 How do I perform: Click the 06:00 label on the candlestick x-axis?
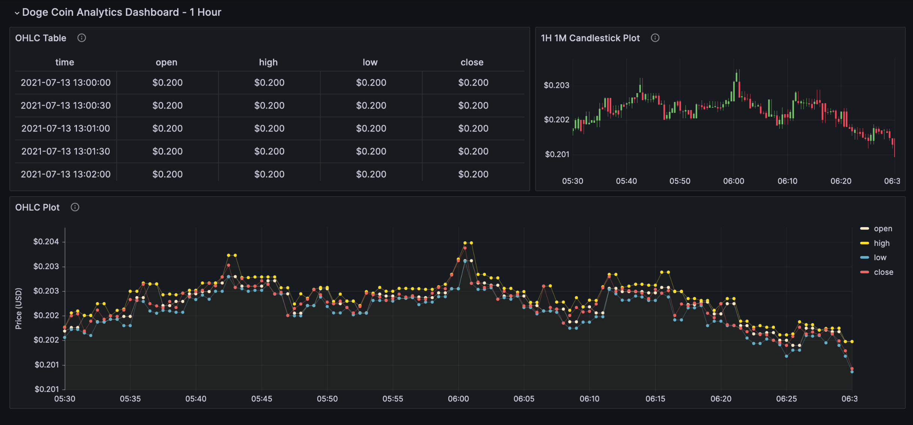coord(734,181)
